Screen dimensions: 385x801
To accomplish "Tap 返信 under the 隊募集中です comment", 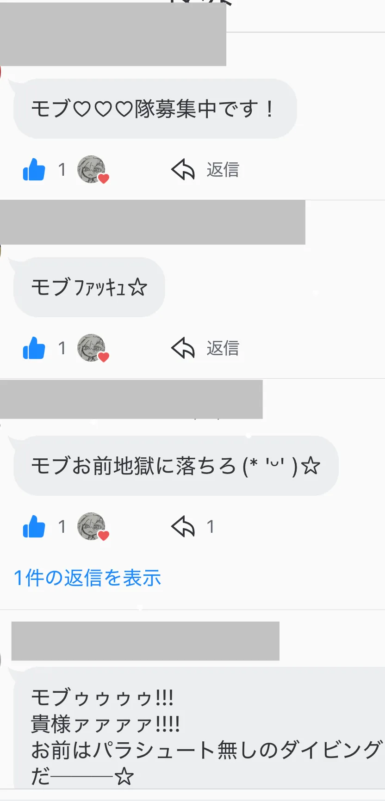I will (223, 170).
